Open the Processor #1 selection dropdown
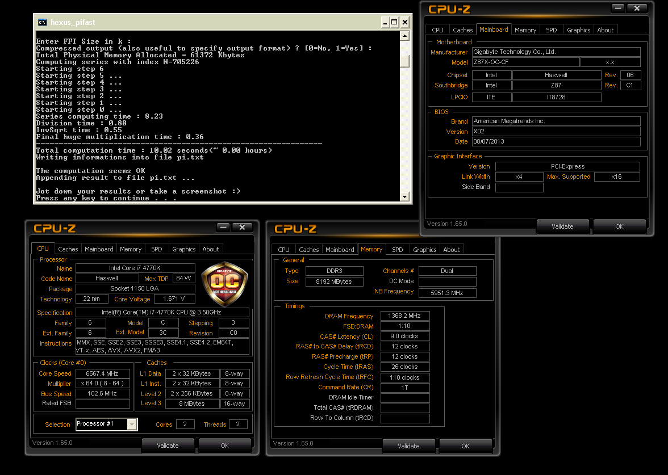The image size is (668, 475). tap(132, 424)
